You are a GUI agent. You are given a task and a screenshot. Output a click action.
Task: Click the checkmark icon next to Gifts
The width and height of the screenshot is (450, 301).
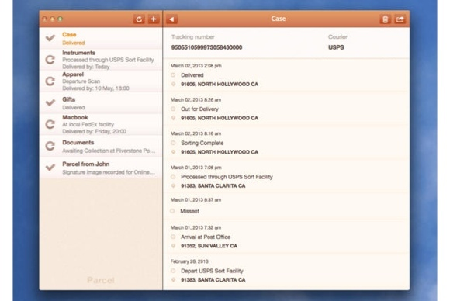50,102
